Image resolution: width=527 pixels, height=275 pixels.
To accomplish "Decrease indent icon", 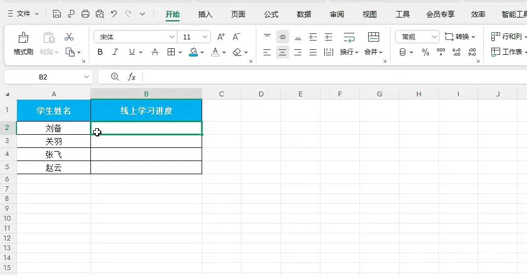I will point(313,37).
